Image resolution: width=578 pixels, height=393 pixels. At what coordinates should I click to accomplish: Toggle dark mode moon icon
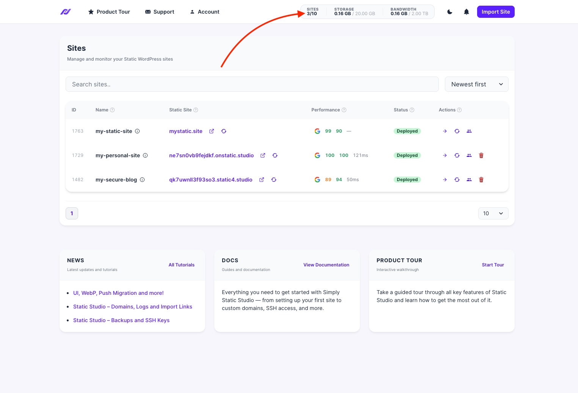450,12
